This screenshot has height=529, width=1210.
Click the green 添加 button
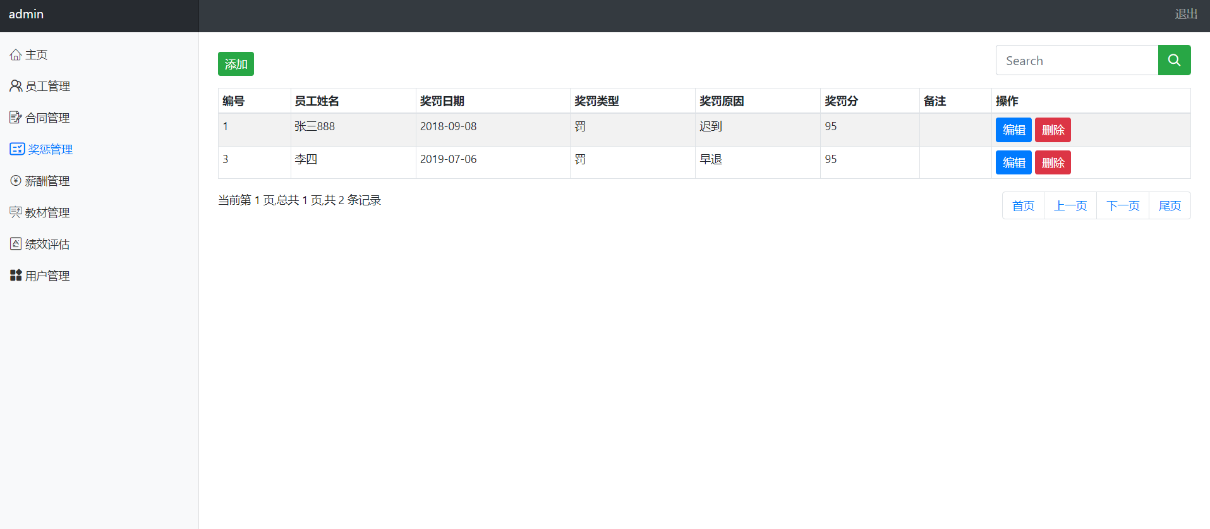[236, 64]
